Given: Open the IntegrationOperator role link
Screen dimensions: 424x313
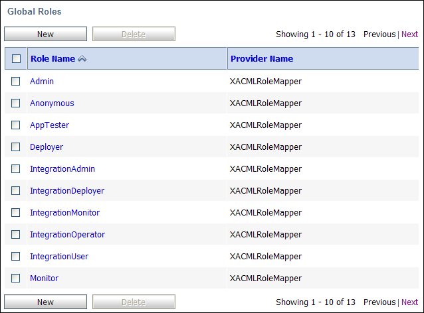Looking at the screenshot, I should pos(67,235).
